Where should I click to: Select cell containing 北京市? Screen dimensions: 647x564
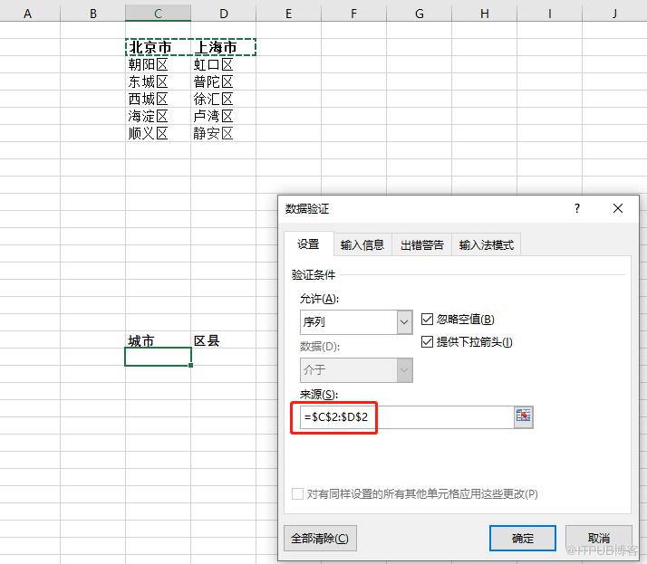(158, 47)
